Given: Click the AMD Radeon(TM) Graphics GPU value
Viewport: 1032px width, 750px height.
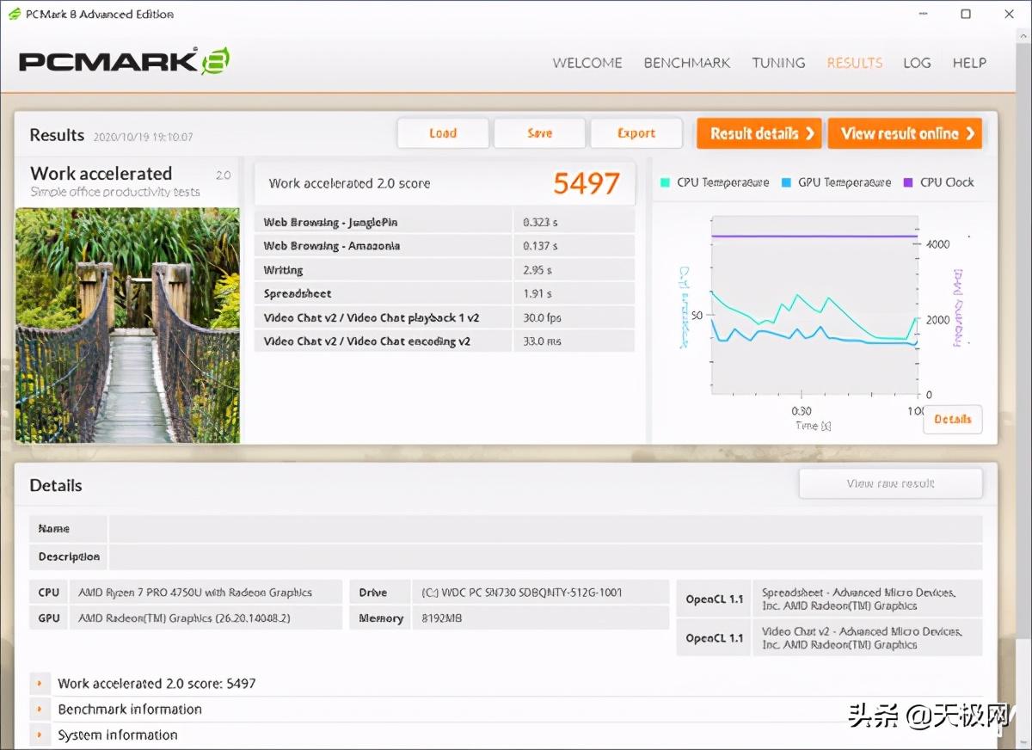Looking at the screenshot, I should [185, 618].
